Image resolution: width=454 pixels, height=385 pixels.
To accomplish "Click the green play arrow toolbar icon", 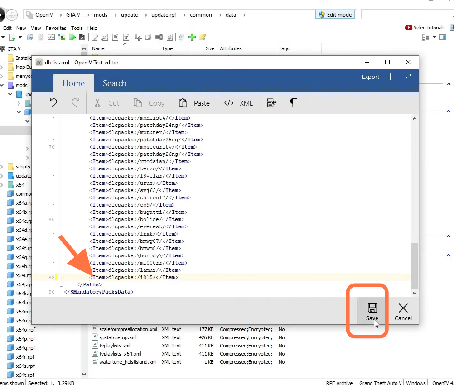I will [72, 37].
